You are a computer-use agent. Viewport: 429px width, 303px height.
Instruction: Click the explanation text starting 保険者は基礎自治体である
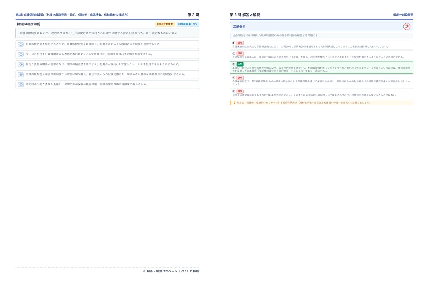tap(315, 95)
